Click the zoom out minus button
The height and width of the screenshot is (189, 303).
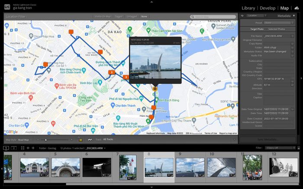click(x=38, y=140)
